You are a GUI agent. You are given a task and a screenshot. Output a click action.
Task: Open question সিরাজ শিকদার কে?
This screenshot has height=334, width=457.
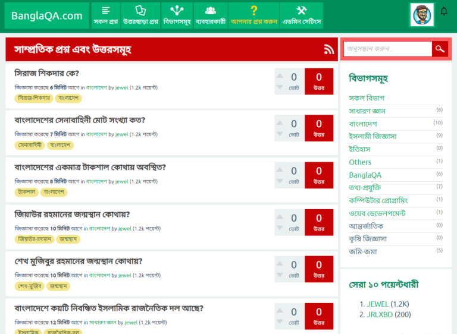pyautogui.click(x=46, y=74)
